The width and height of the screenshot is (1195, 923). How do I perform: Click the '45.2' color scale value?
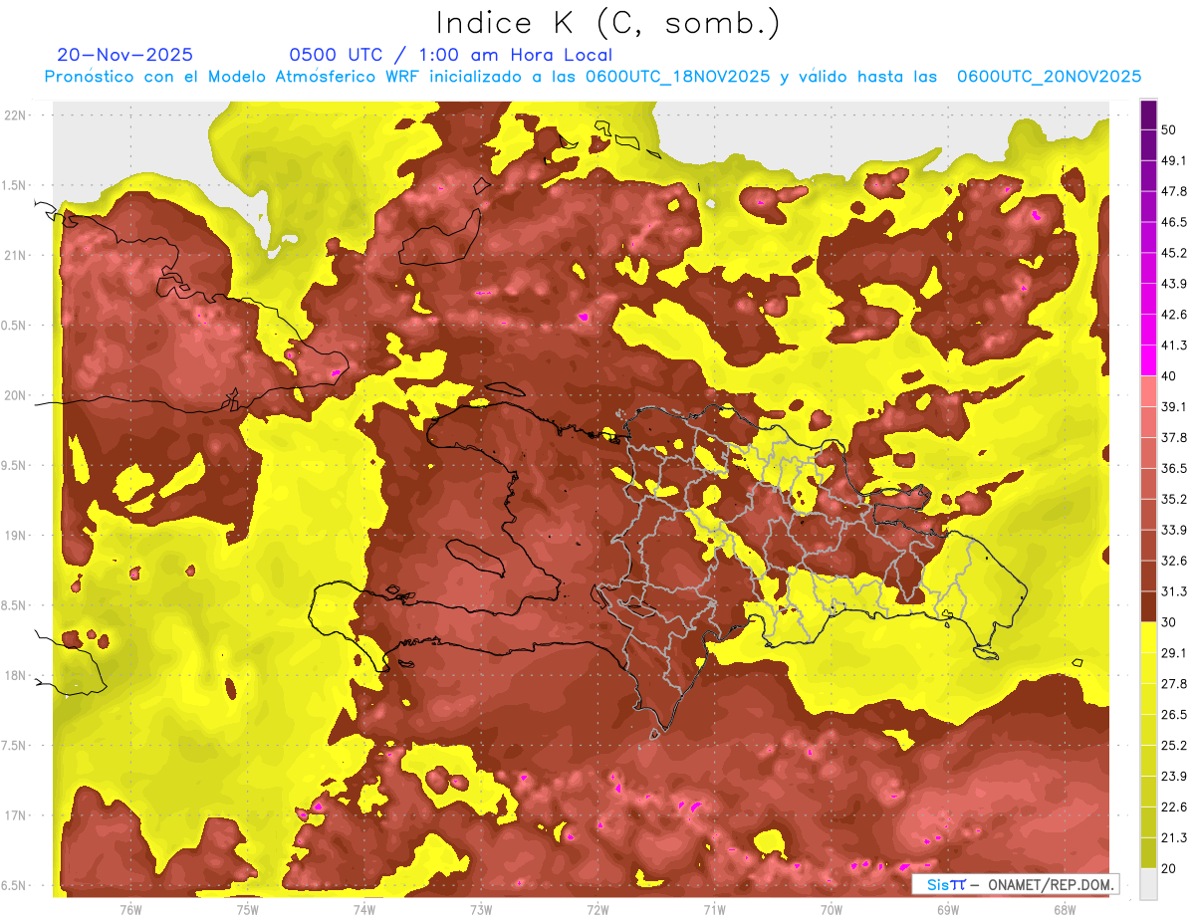[x=1174, y=253]
